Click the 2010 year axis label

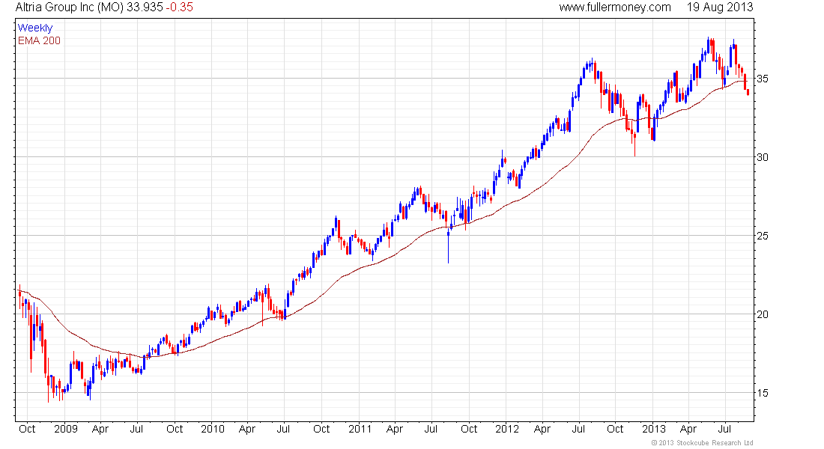(212, 429)
